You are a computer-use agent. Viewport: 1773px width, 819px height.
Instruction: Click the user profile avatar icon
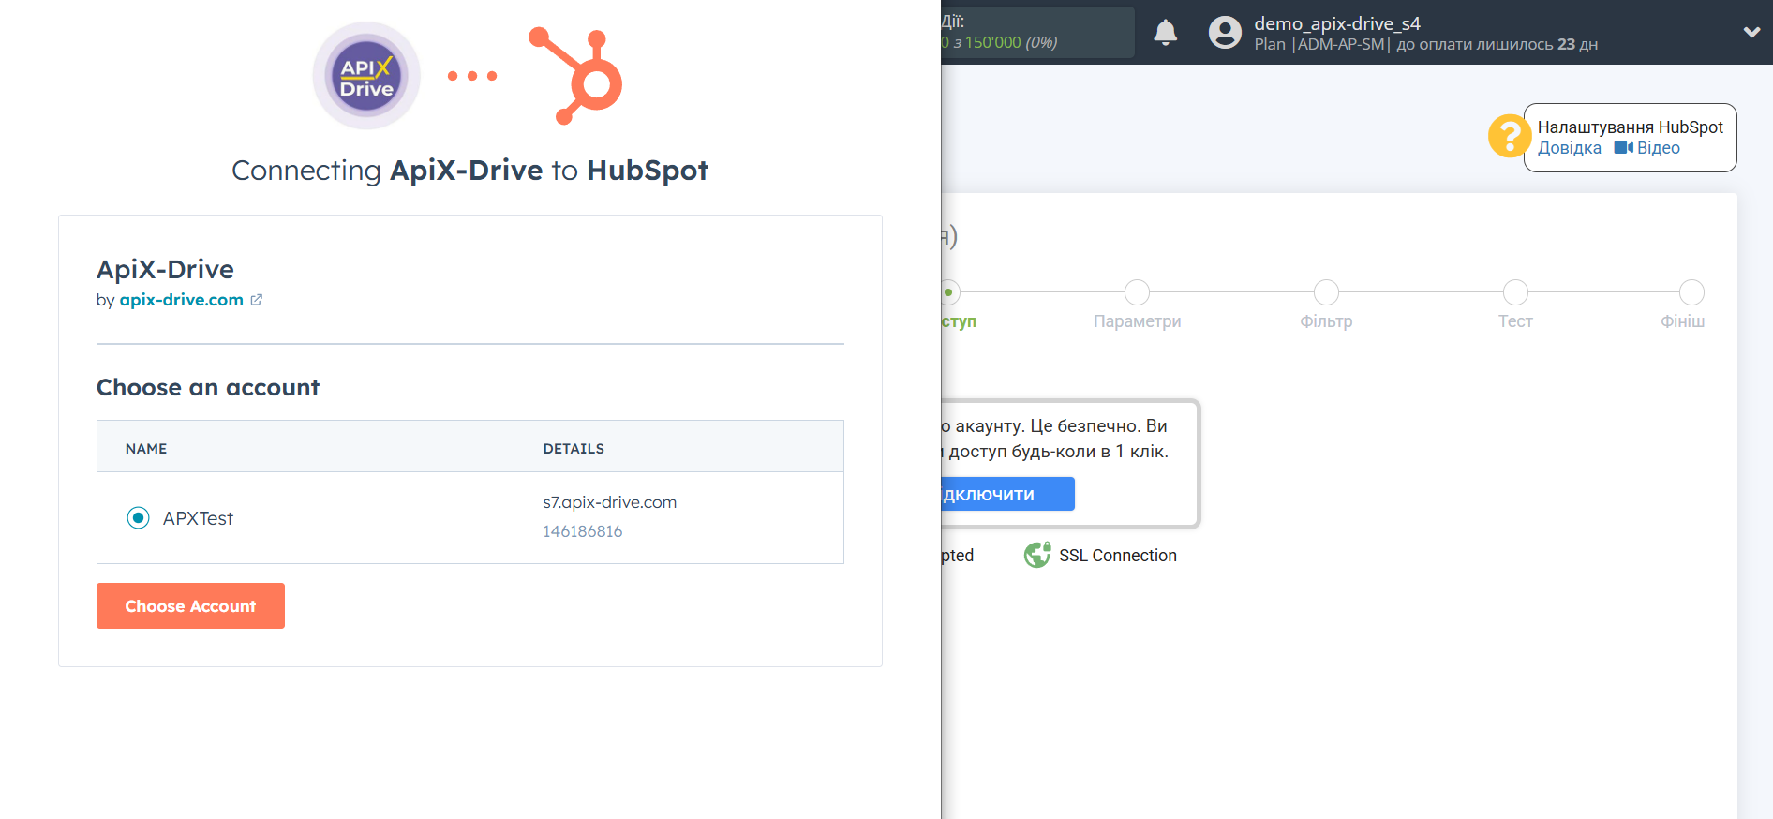pos(1225,33)
